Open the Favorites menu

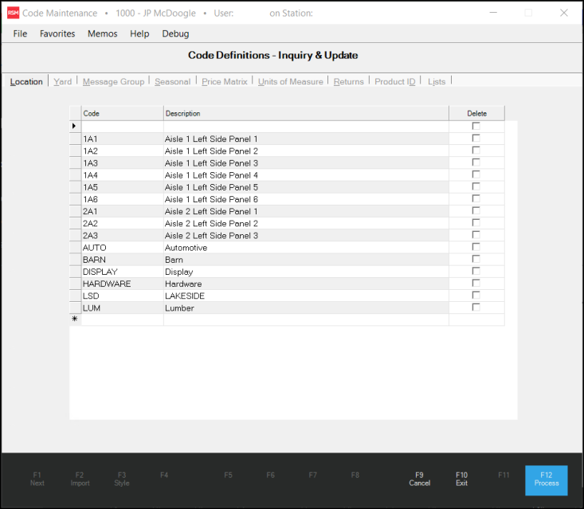tap(57, 34)
